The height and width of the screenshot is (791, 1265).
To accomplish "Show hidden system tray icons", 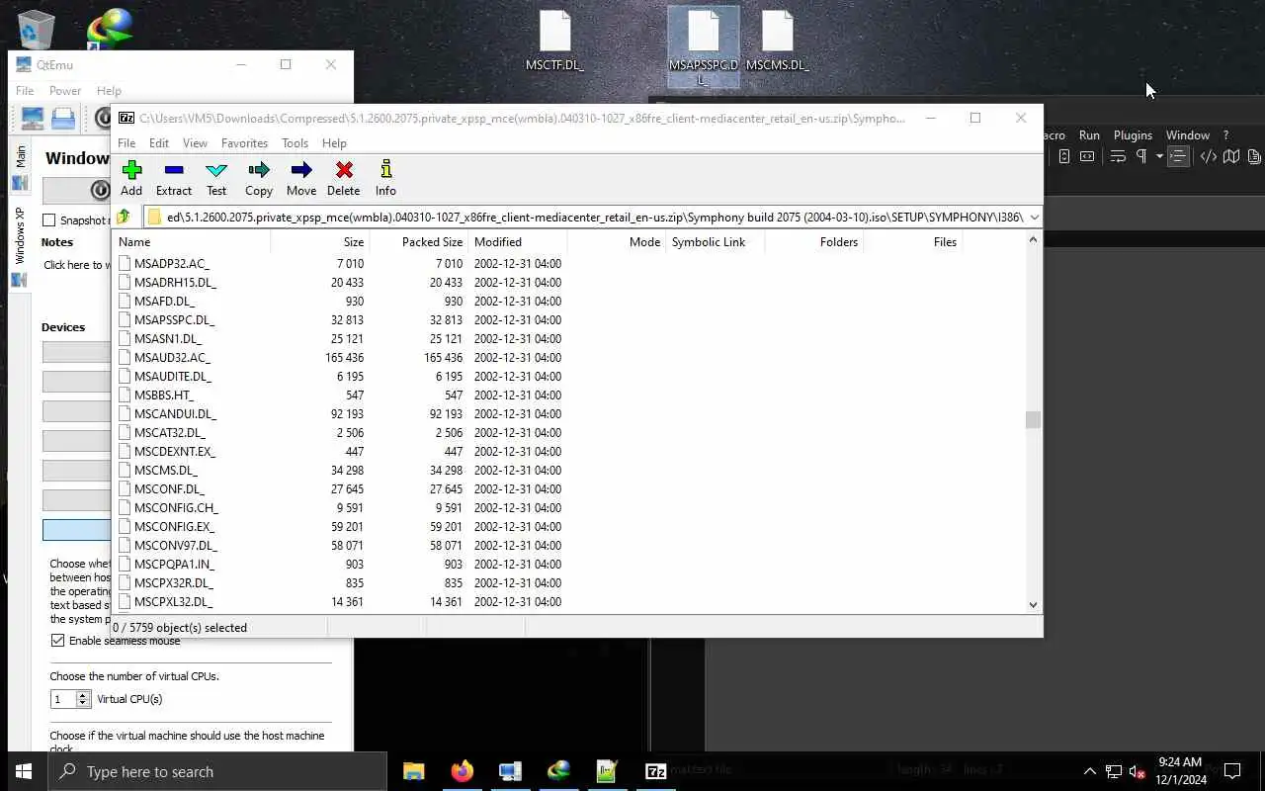I will [1090, 771].
